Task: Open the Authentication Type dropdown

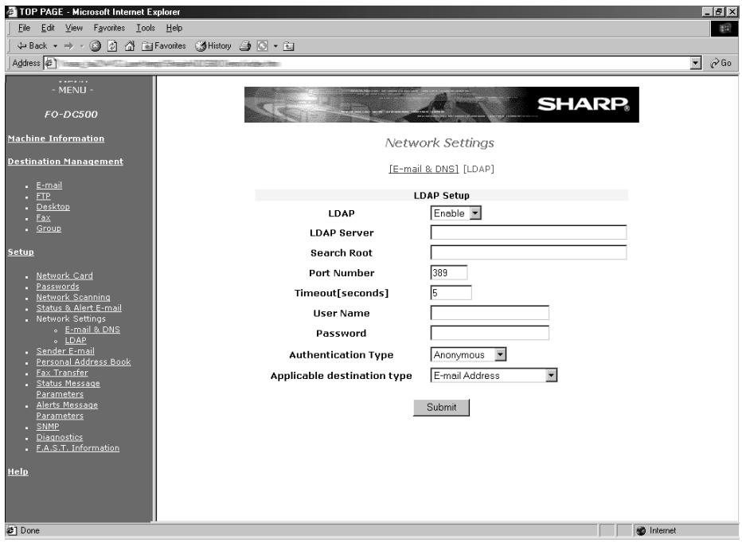Action: point(468,354)
